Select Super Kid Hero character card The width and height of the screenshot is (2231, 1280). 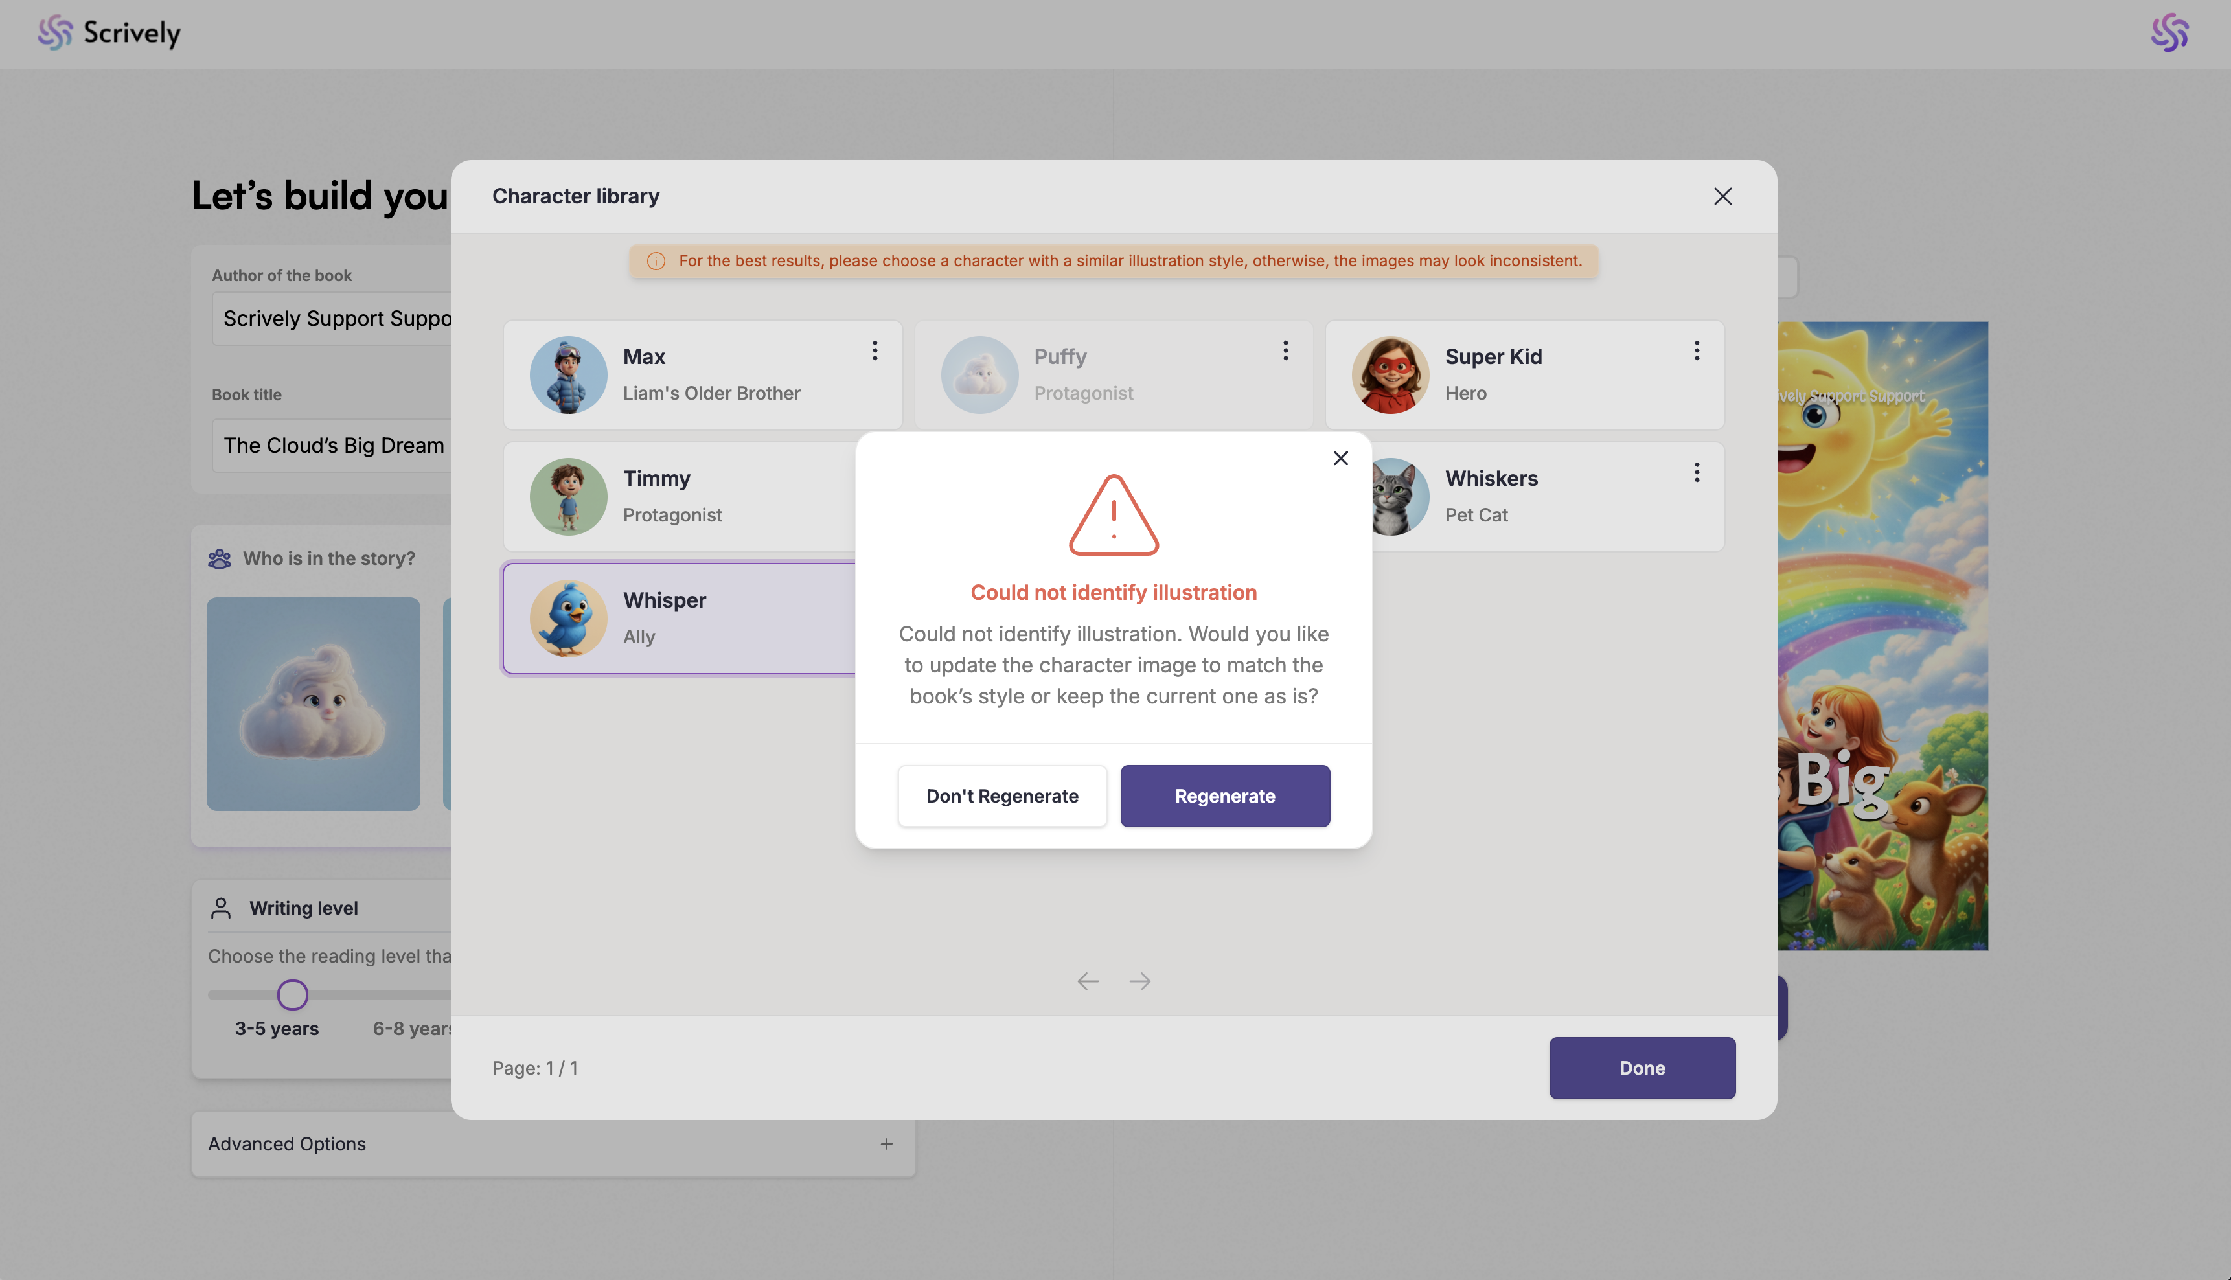pyautogui.click(x=1524, y=374)
